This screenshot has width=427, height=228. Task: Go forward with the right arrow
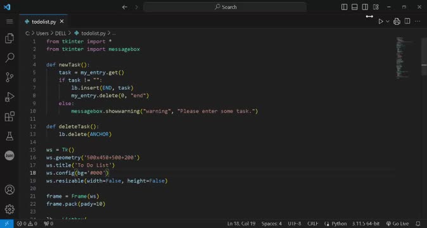tap(136, 7)
